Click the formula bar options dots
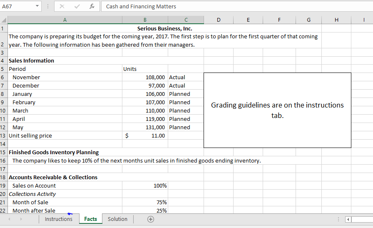The image size is (373, 228). click(48, 6)
